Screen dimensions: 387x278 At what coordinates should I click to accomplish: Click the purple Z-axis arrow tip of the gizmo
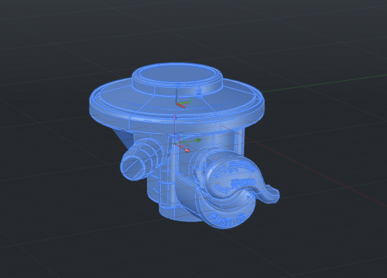click(175, 116)
